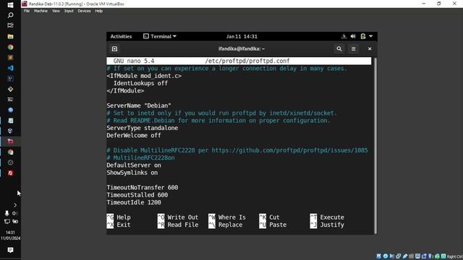Click the terminal vertical scrollbar

375,146
